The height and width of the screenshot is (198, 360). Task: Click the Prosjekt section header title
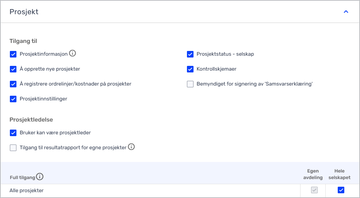pyautogui.click(x=24, y=12)
